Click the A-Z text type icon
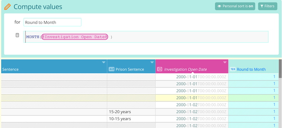 [111, 69]
